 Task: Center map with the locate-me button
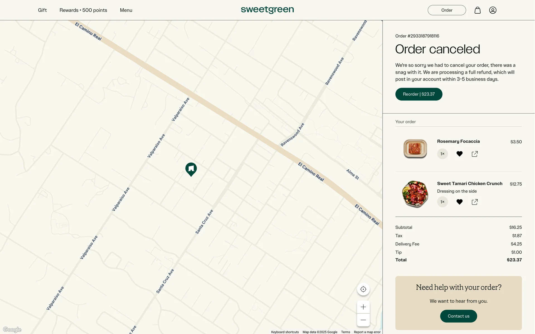click(363, 289)
